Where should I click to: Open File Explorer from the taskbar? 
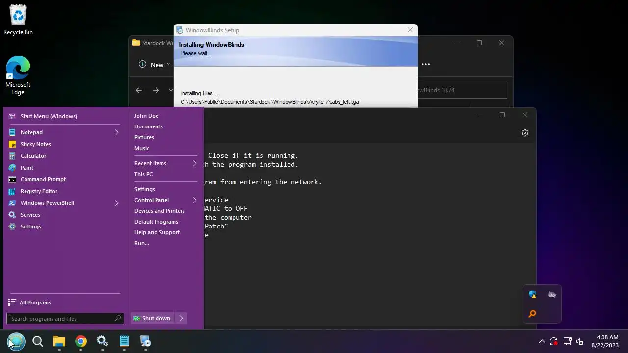[59, 341]
